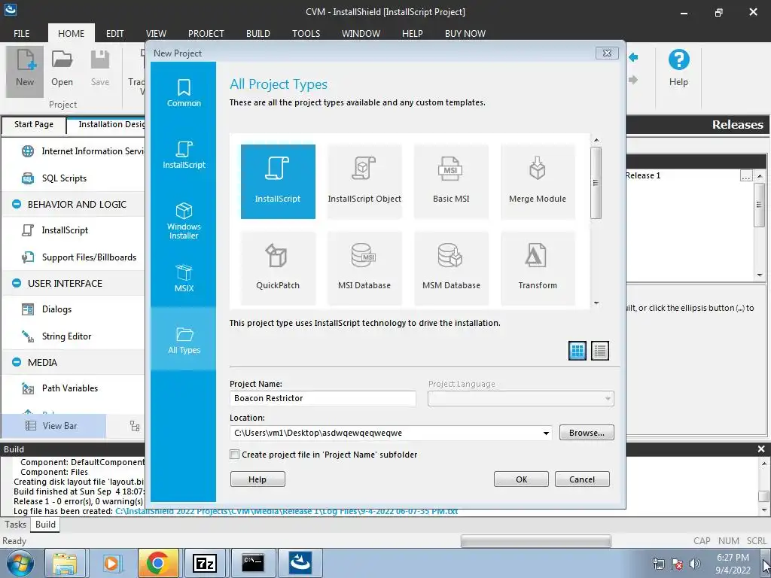The height and width of the screenshot is (578, 771).
Task: Open the Common category in sidebar
Action: point(184,93)
